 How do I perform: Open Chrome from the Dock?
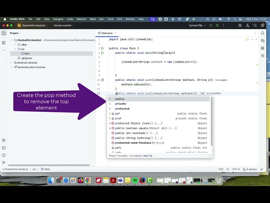coord(88,181)
